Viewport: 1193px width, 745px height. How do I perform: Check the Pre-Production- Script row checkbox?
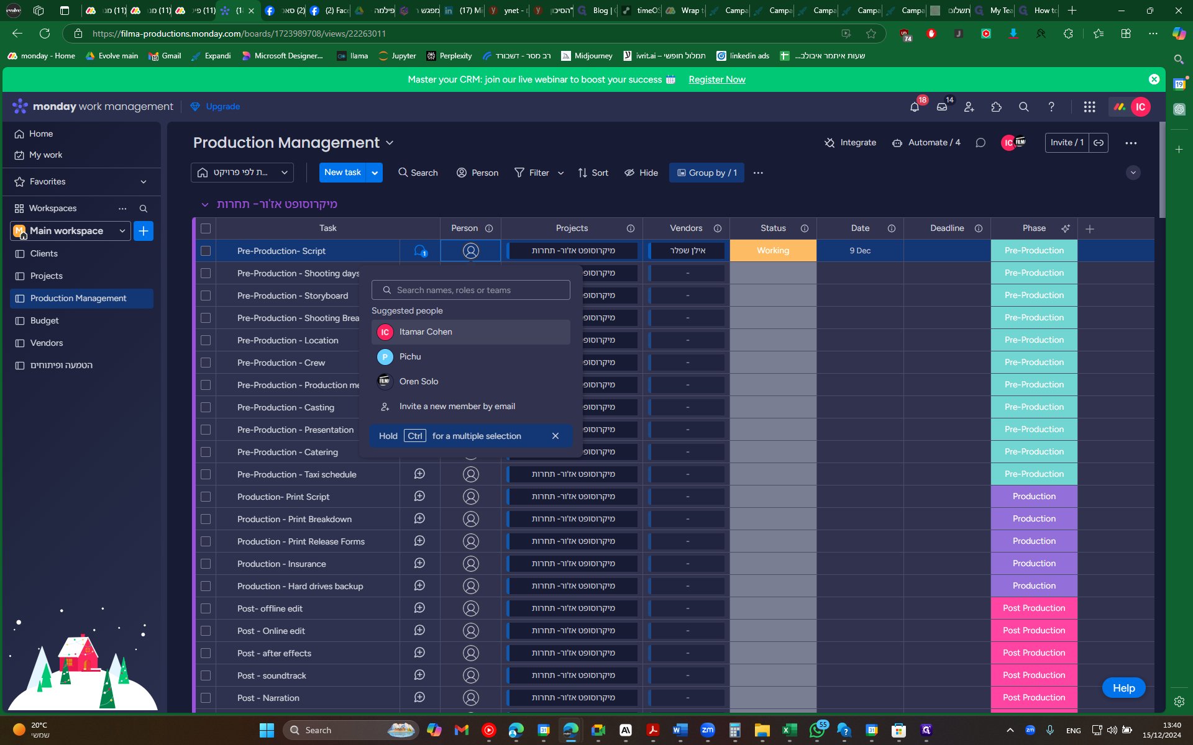pyautogui.click(x=206, y=251)
